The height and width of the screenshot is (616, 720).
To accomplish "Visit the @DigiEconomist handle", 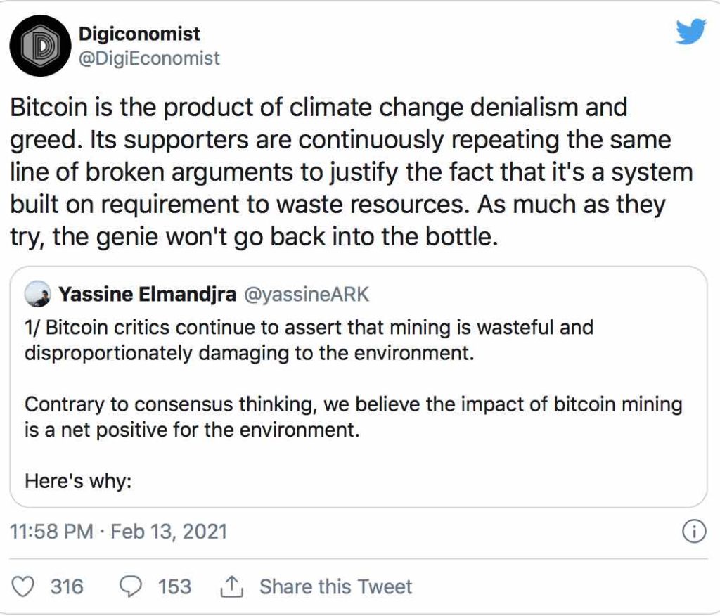I will pyautogui.click(x=150, y=58).
